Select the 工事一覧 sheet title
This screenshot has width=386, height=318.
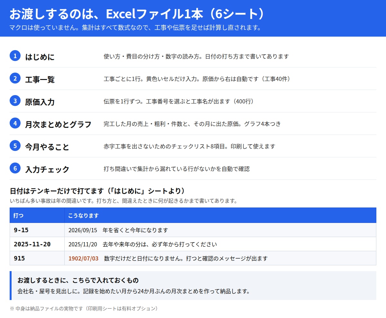coord(40,79)
